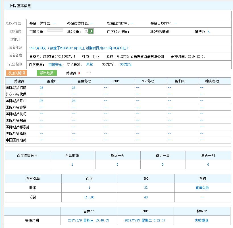Open 百度移动 rank 23 for 国际期货开户
This screenshot has height=228, width=233.
click(x=74, y=101)
